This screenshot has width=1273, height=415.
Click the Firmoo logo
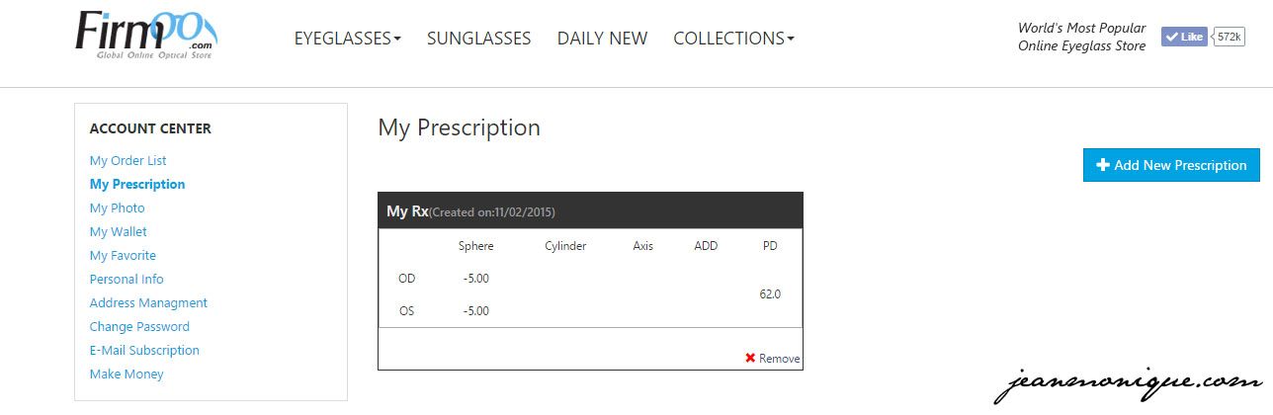146,38
